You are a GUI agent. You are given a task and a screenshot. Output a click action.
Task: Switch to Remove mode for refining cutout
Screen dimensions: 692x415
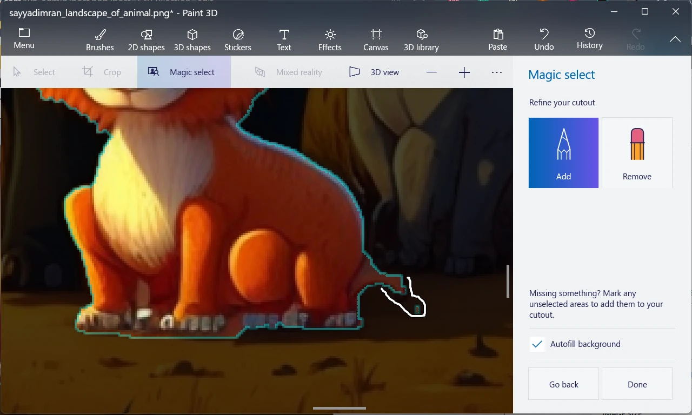637,152
